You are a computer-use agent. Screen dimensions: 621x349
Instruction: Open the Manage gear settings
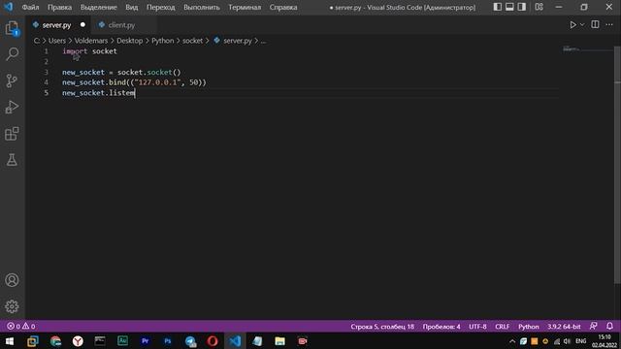12,306
